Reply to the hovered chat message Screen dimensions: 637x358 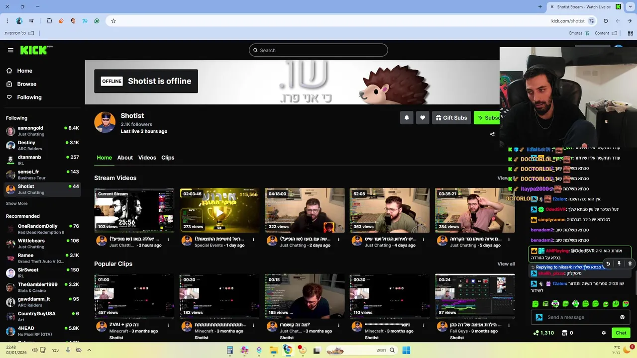(608, 264)
